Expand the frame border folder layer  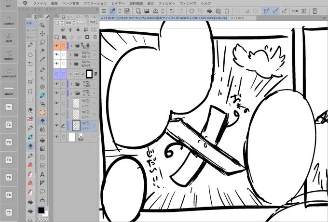pos(70,74)
